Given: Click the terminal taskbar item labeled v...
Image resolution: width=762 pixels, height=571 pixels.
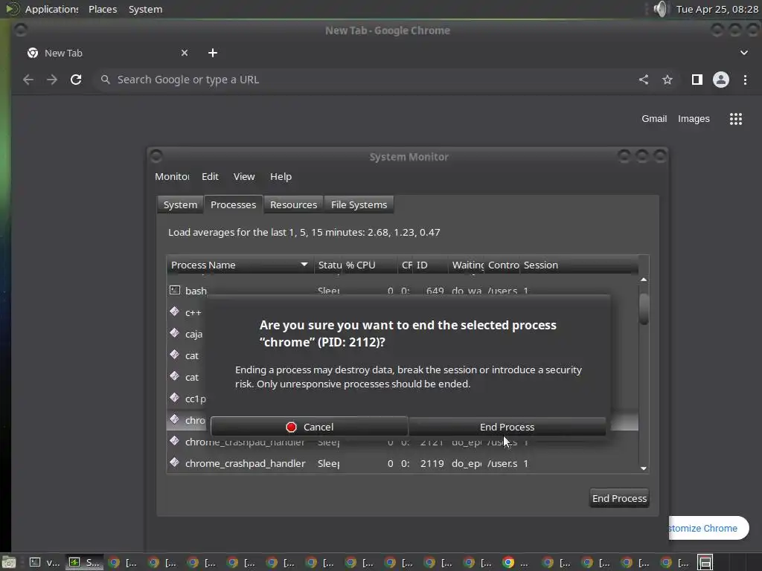Looking at the screenshot, I should tap(44, 562).
